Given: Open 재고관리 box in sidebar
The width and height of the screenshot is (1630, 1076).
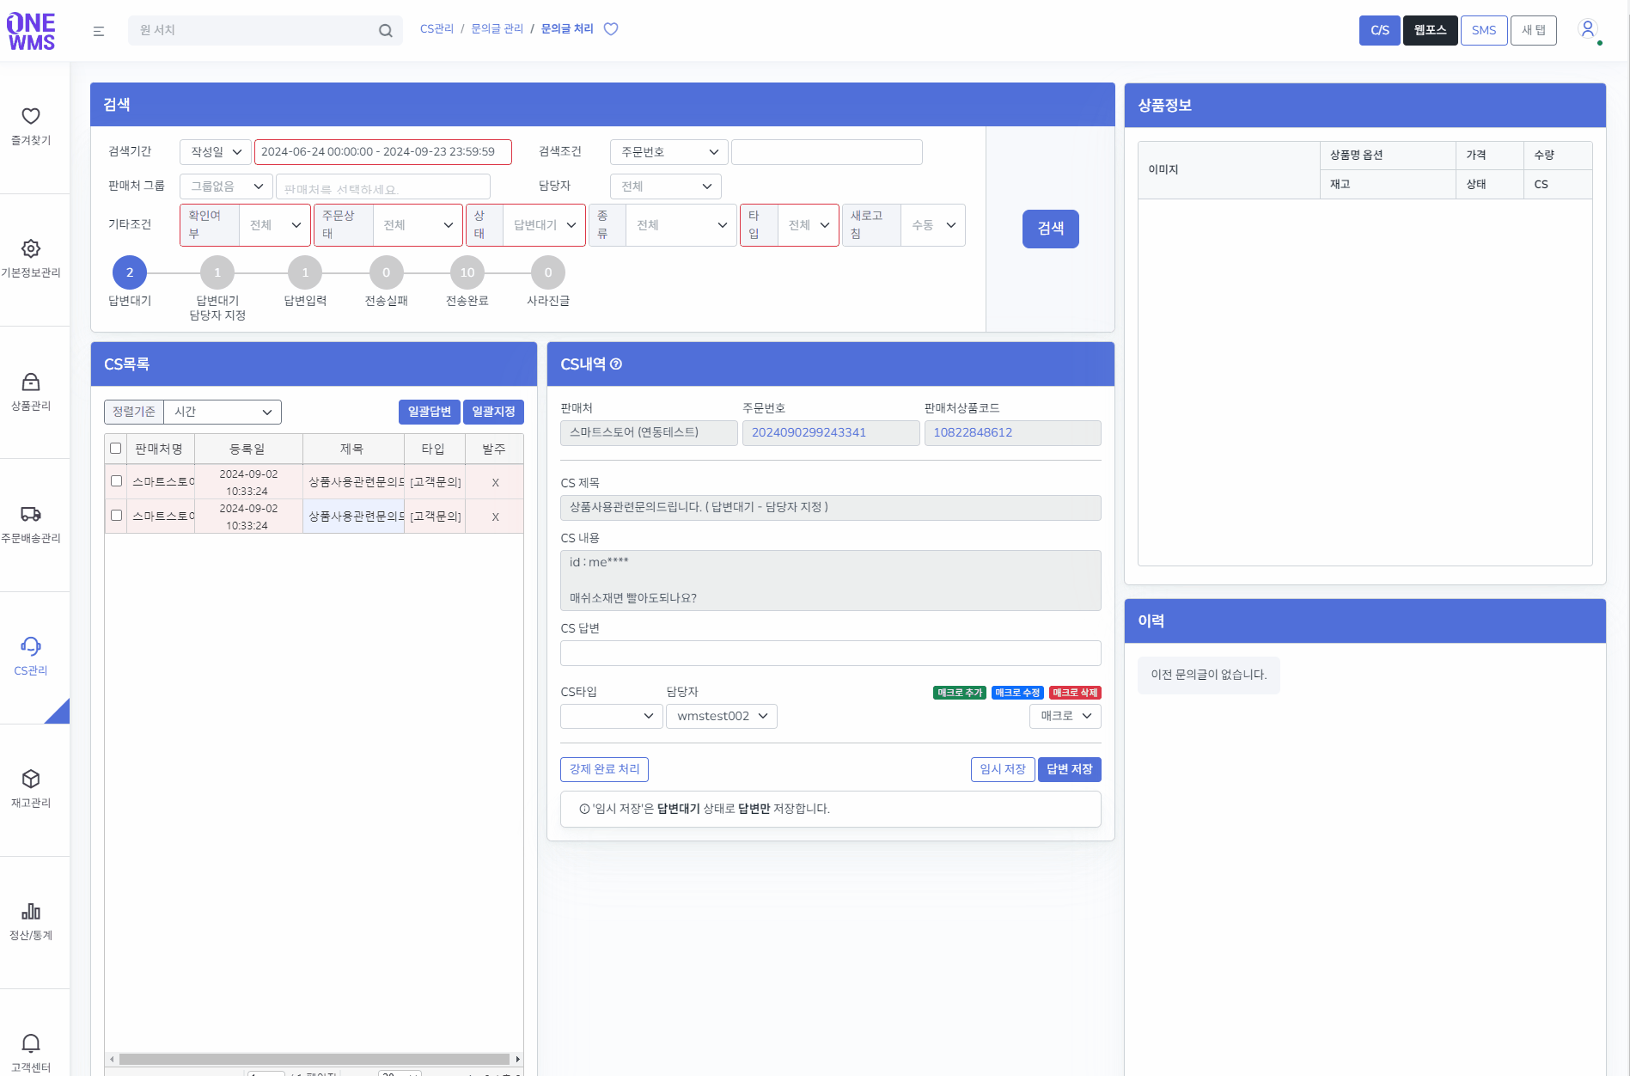Looking at the screenshot, I should pyautogui.click(x=31, y=789).
